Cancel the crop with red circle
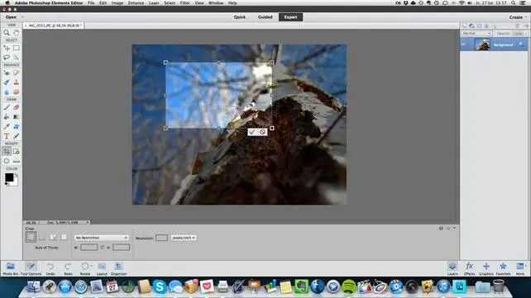 pyautogui.click(x=262, y=132)
